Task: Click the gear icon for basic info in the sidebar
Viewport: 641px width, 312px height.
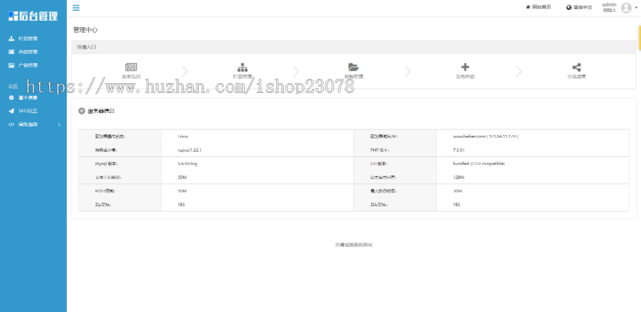Action: (11, 98)
